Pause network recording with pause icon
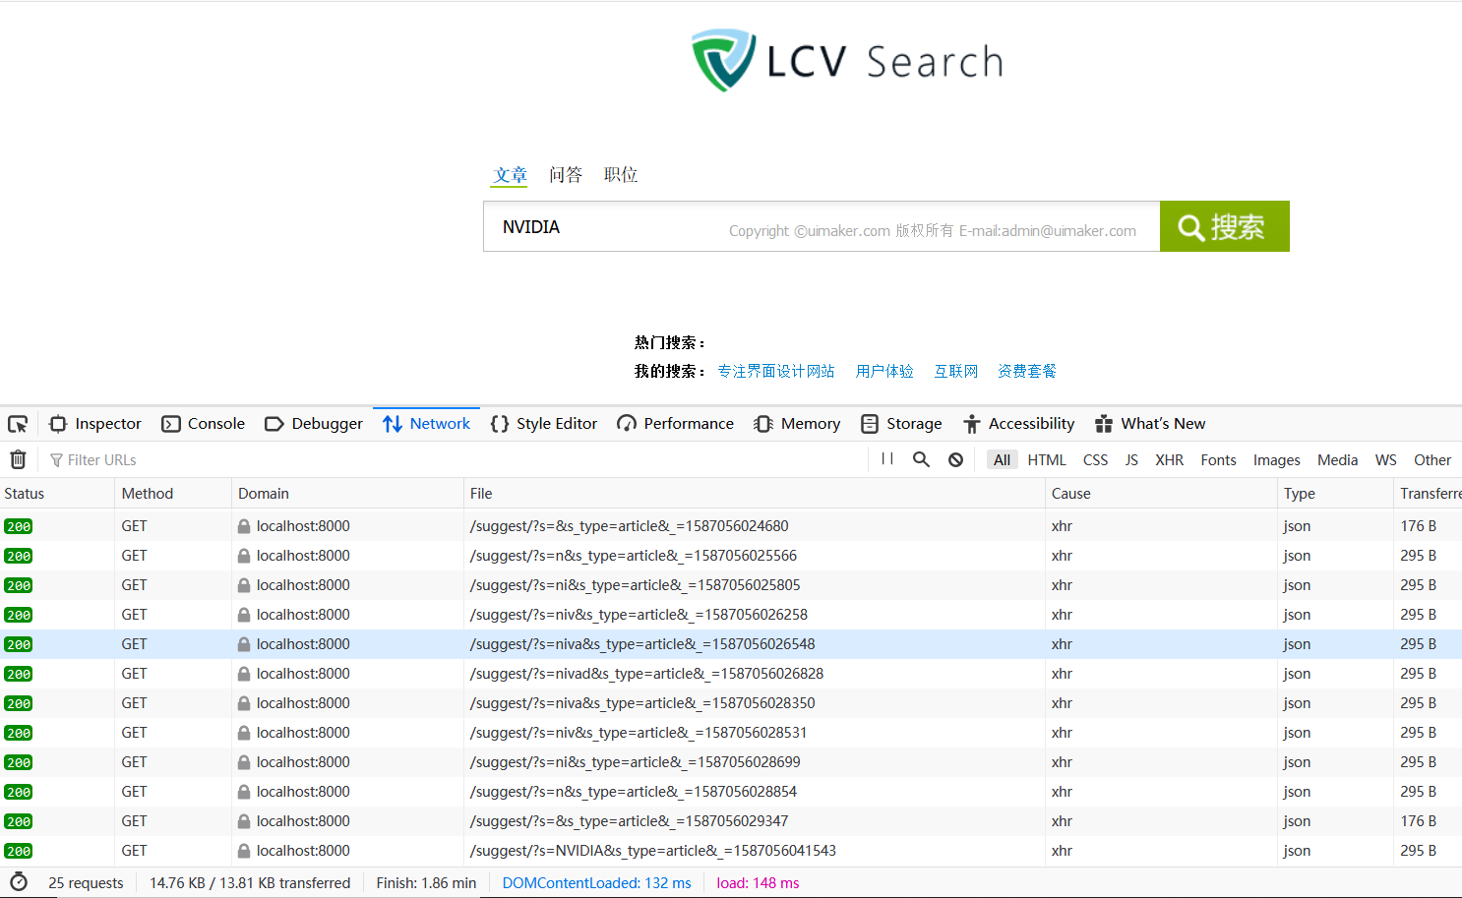 tap(887, 459)
